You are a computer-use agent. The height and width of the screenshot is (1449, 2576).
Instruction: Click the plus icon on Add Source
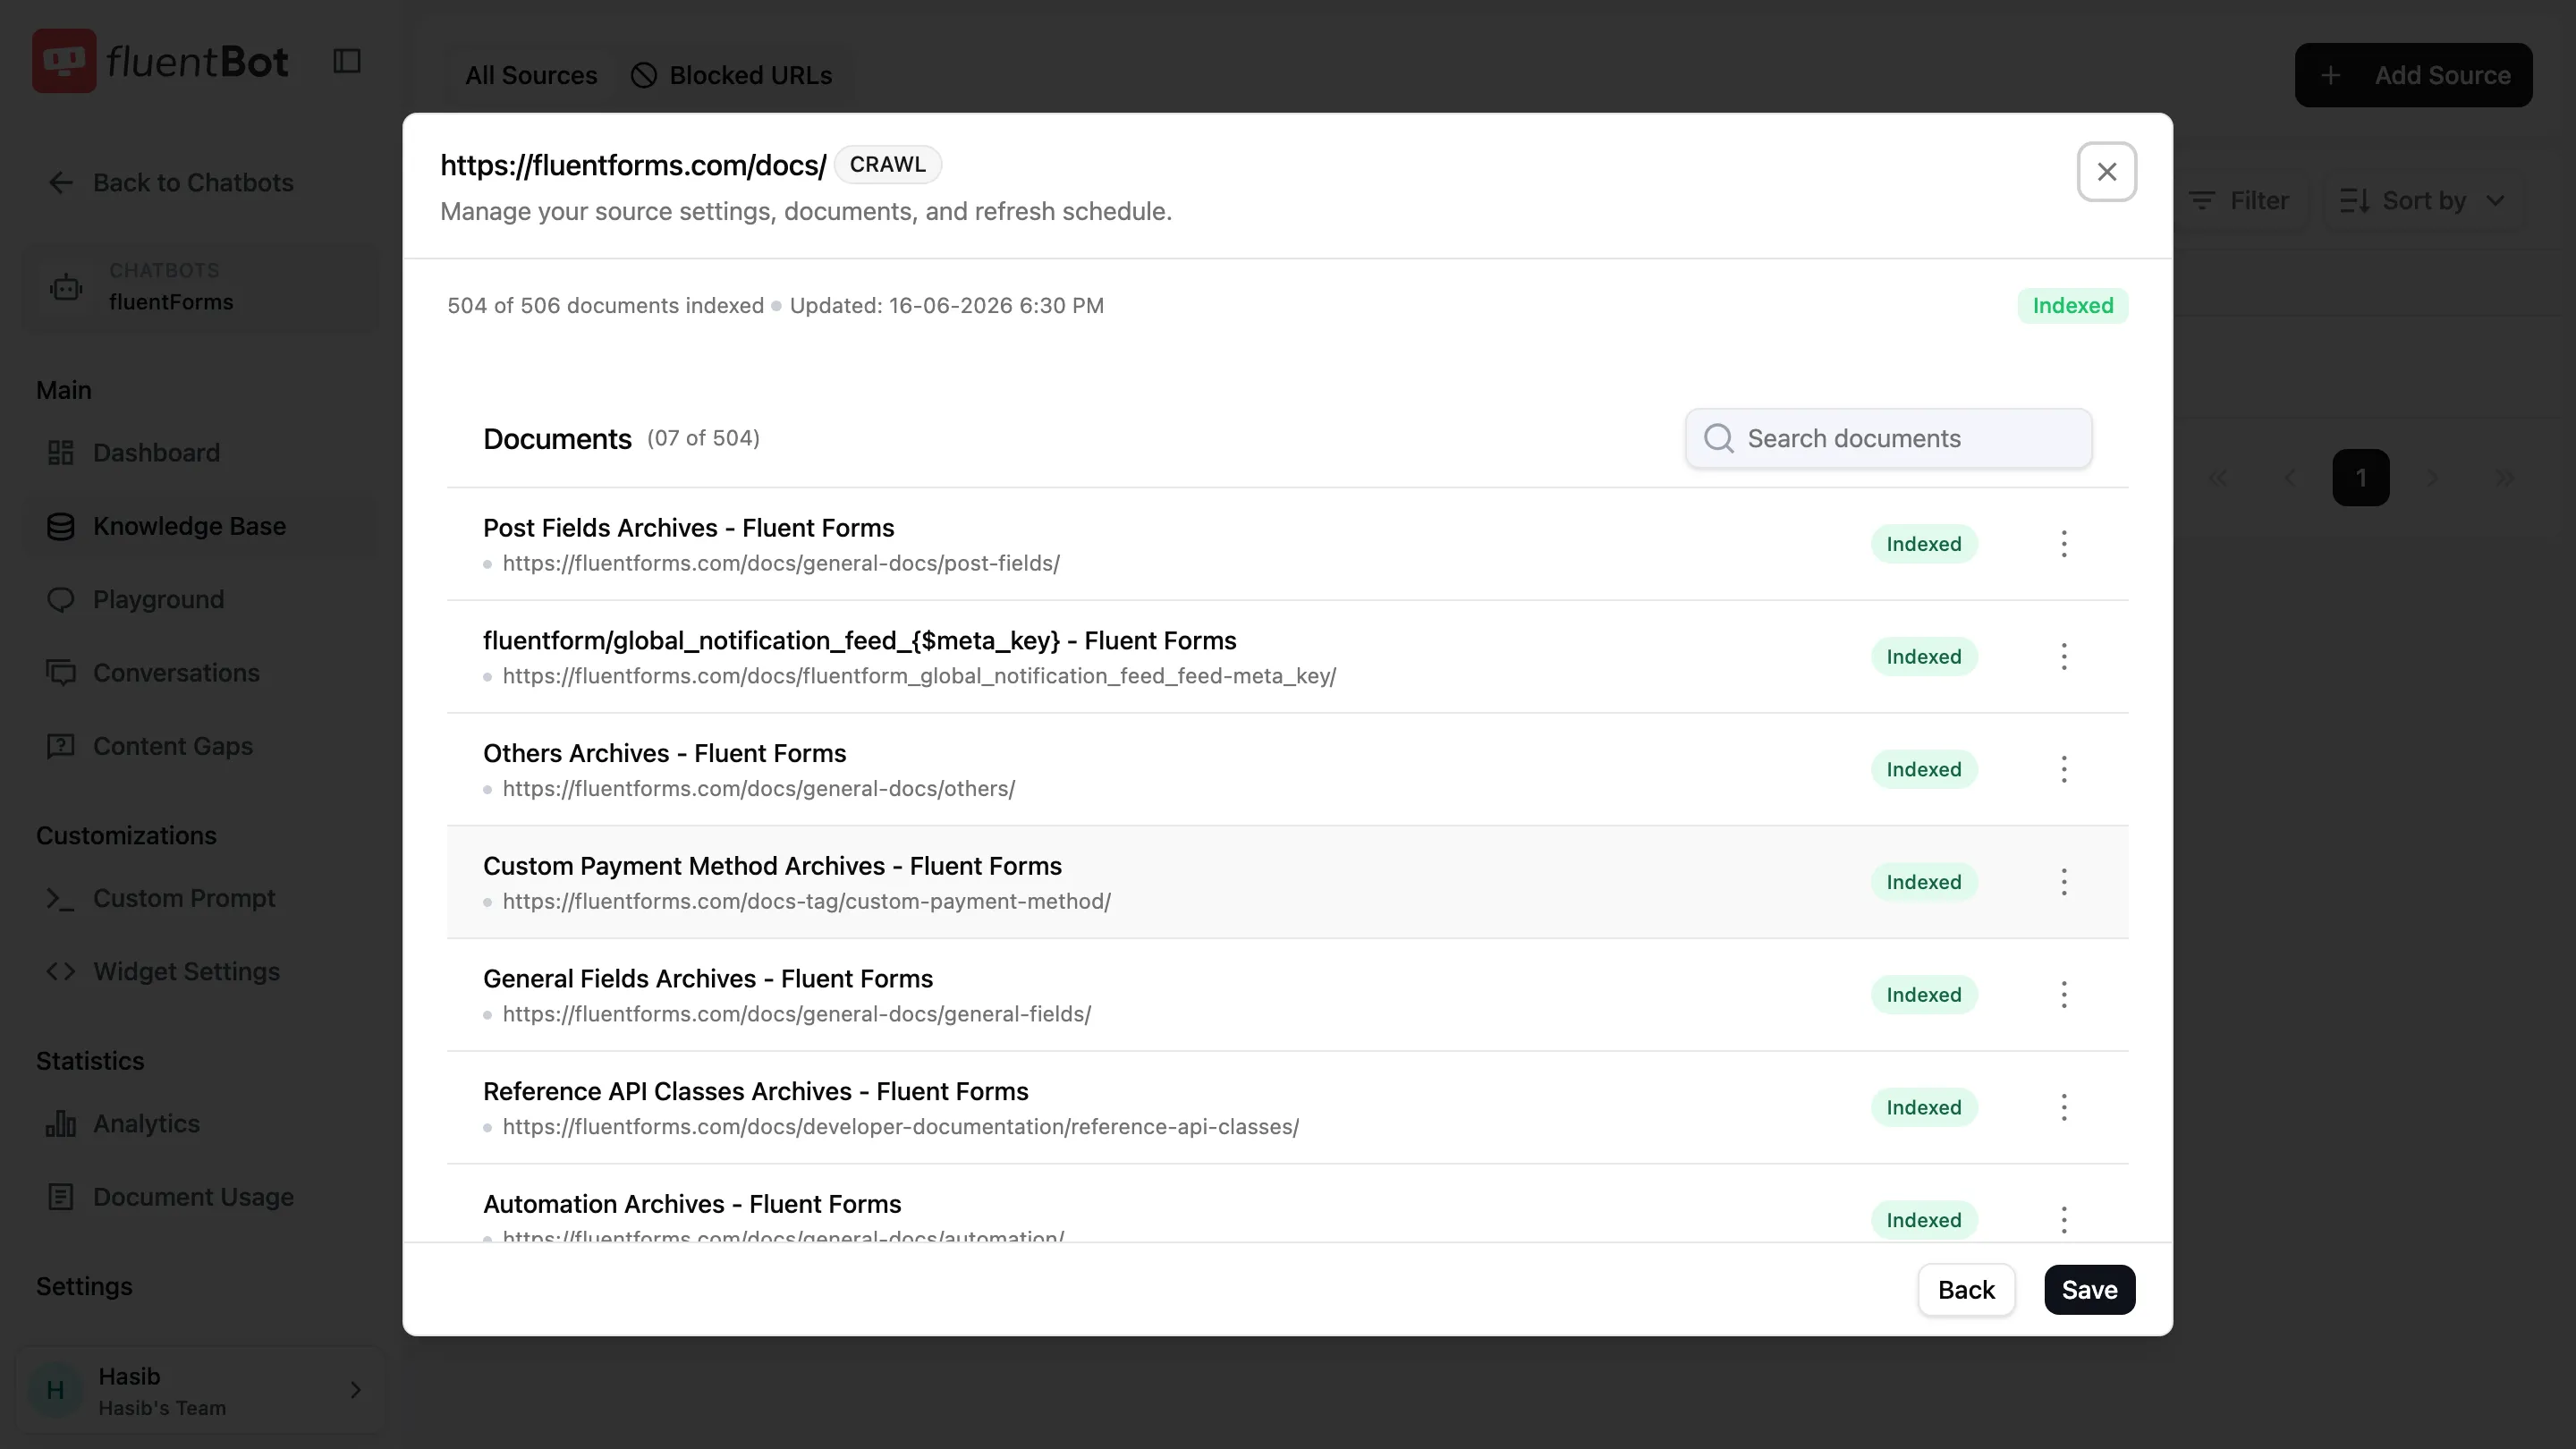(x=2330, y=75)
